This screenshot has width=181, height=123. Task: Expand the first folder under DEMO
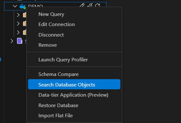click(18, 15)
